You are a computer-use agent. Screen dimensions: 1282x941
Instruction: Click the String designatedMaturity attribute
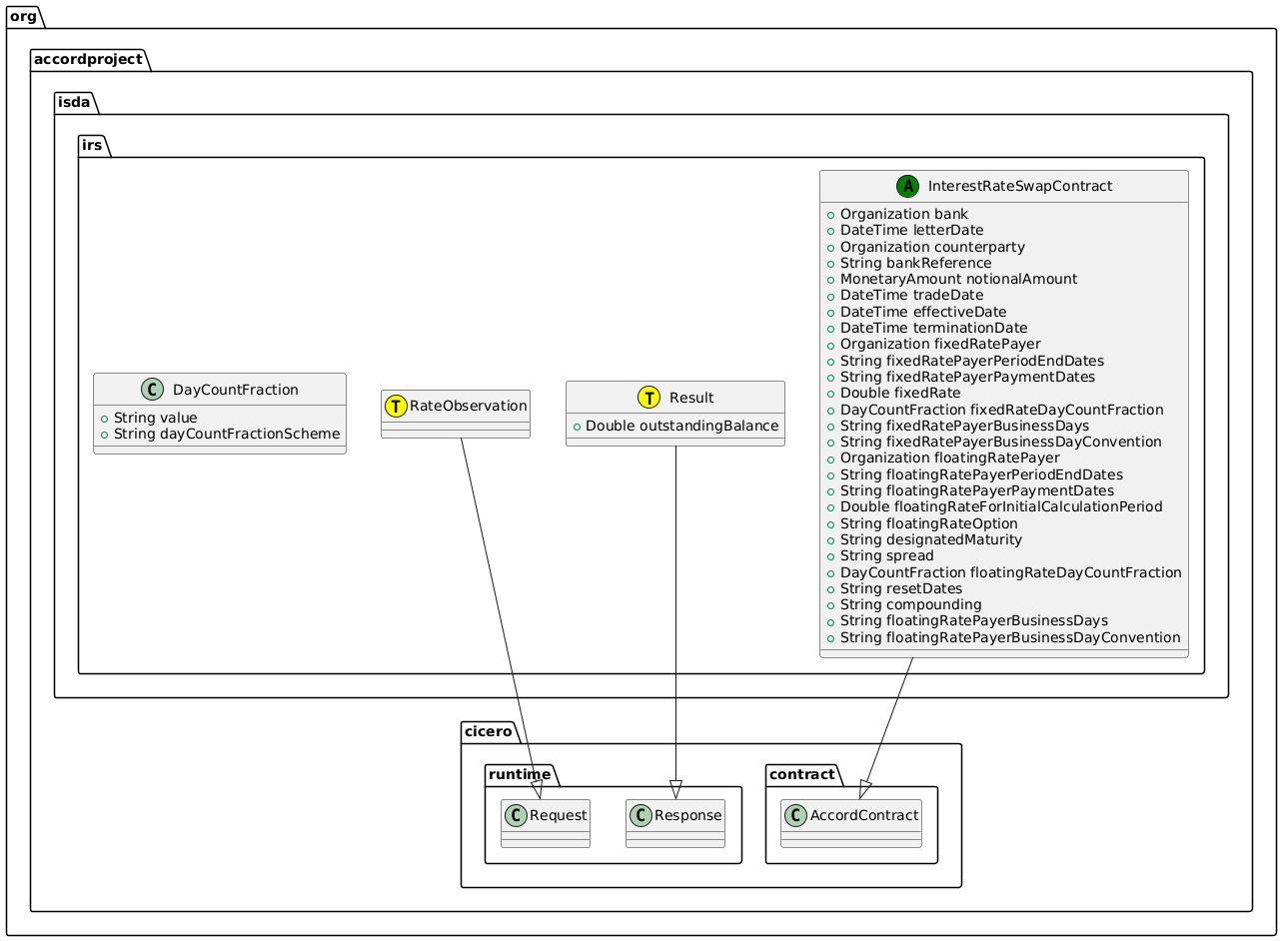tap(930, 539)
